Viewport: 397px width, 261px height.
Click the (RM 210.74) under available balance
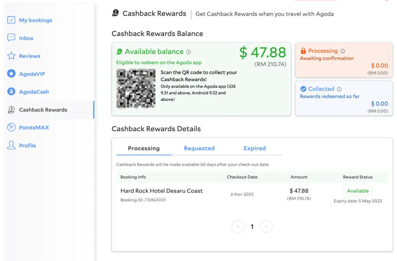[270, 64]
